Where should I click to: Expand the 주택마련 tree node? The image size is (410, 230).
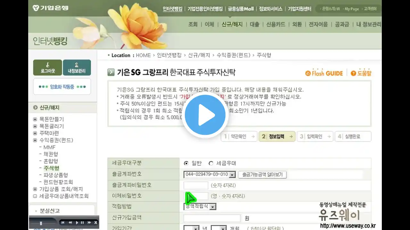pyautogui.click(x=35, y=133)
